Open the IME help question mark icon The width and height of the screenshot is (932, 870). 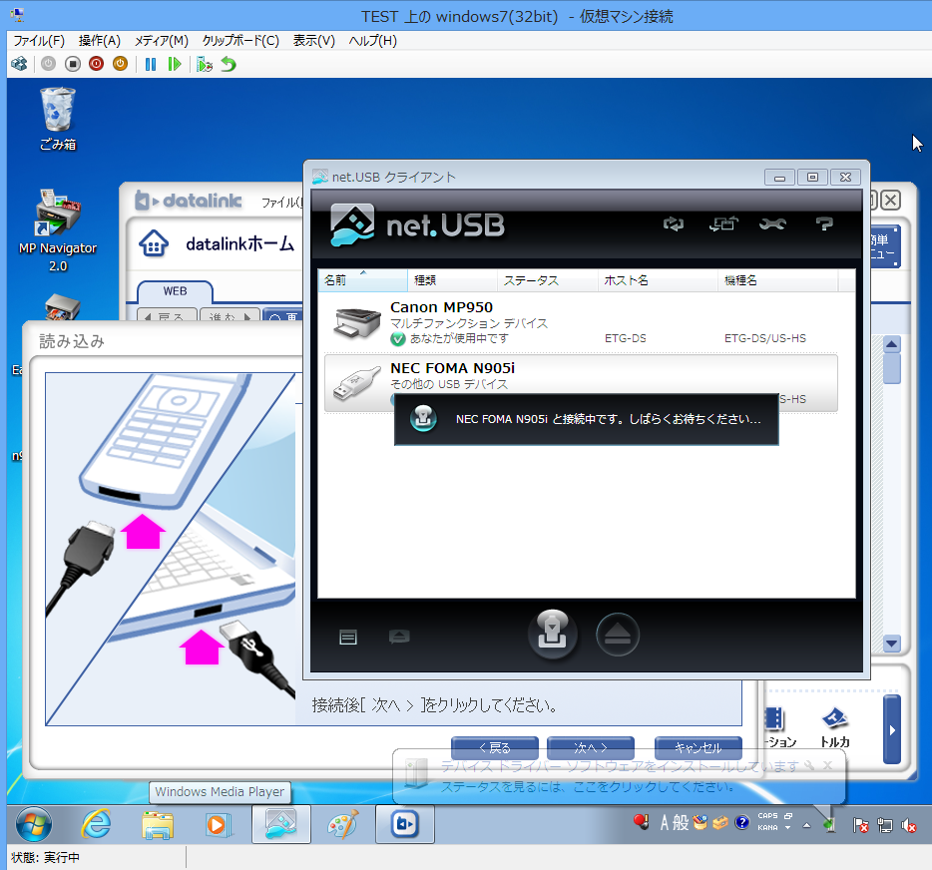741,822
